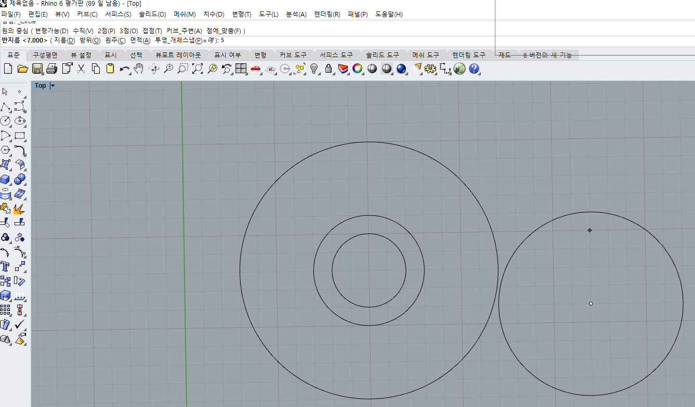Switch to the 6 버전의 새 기능 tab
This screenshot has width=695, height=407.
(547, 55)
